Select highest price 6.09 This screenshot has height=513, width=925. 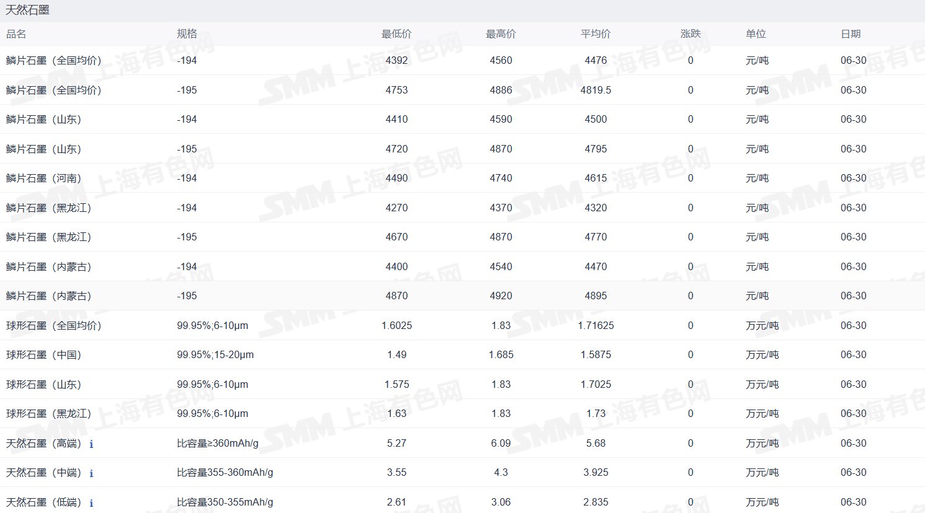coord(501,443)
